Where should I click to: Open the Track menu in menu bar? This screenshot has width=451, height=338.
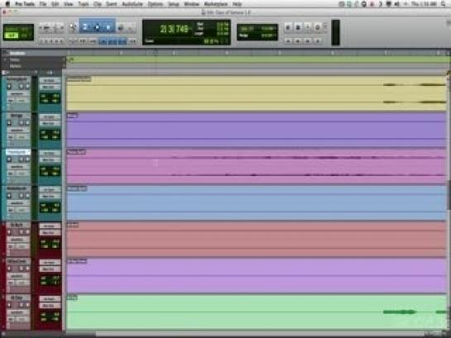coord(84,4)
